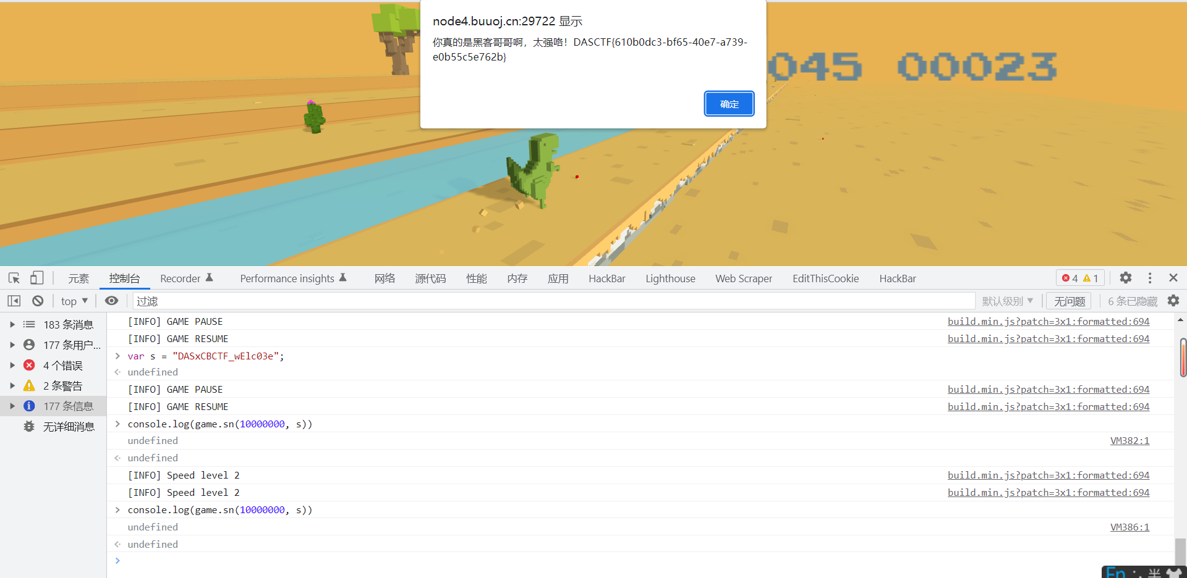Clear the console with the ban icon
The height and width of the screenshot is (578, 1187).
point(38,301)
